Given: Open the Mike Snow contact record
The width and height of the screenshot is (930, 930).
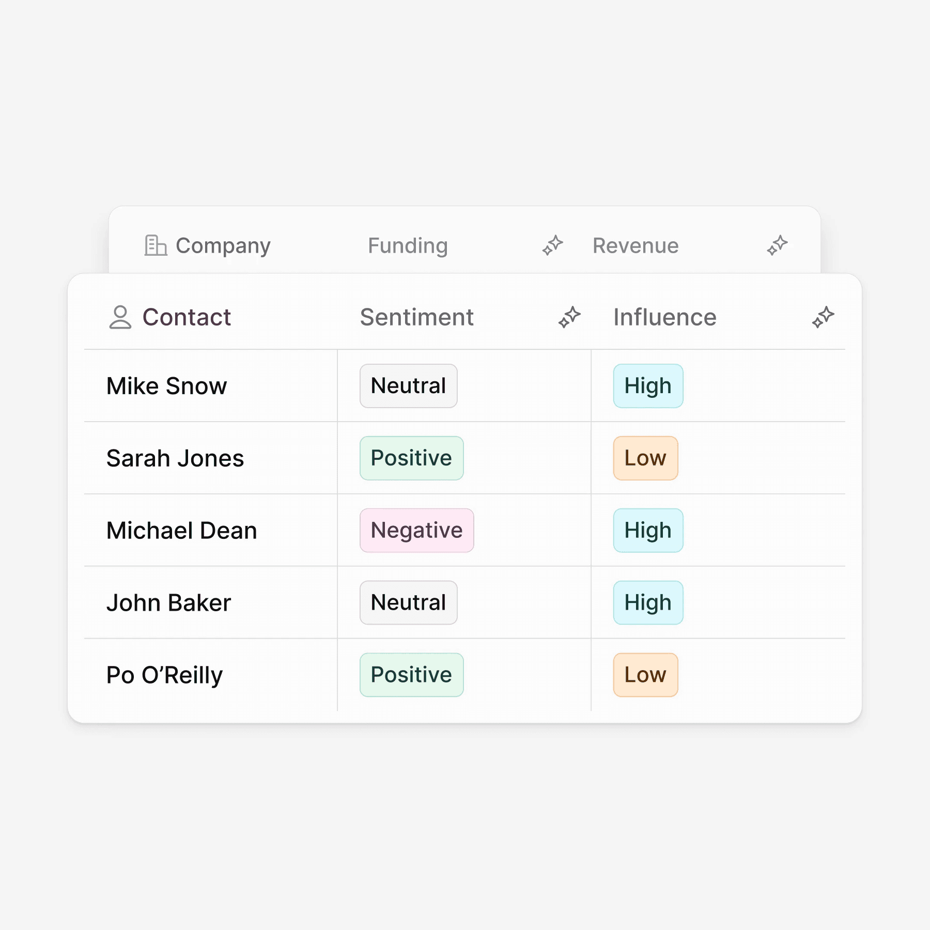Looking at the screenshot, I should (x=166, y=386).
